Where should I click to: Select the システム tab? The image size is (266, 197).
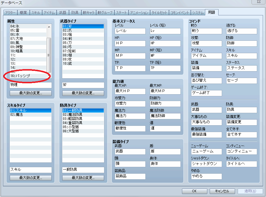pos(198,13)
